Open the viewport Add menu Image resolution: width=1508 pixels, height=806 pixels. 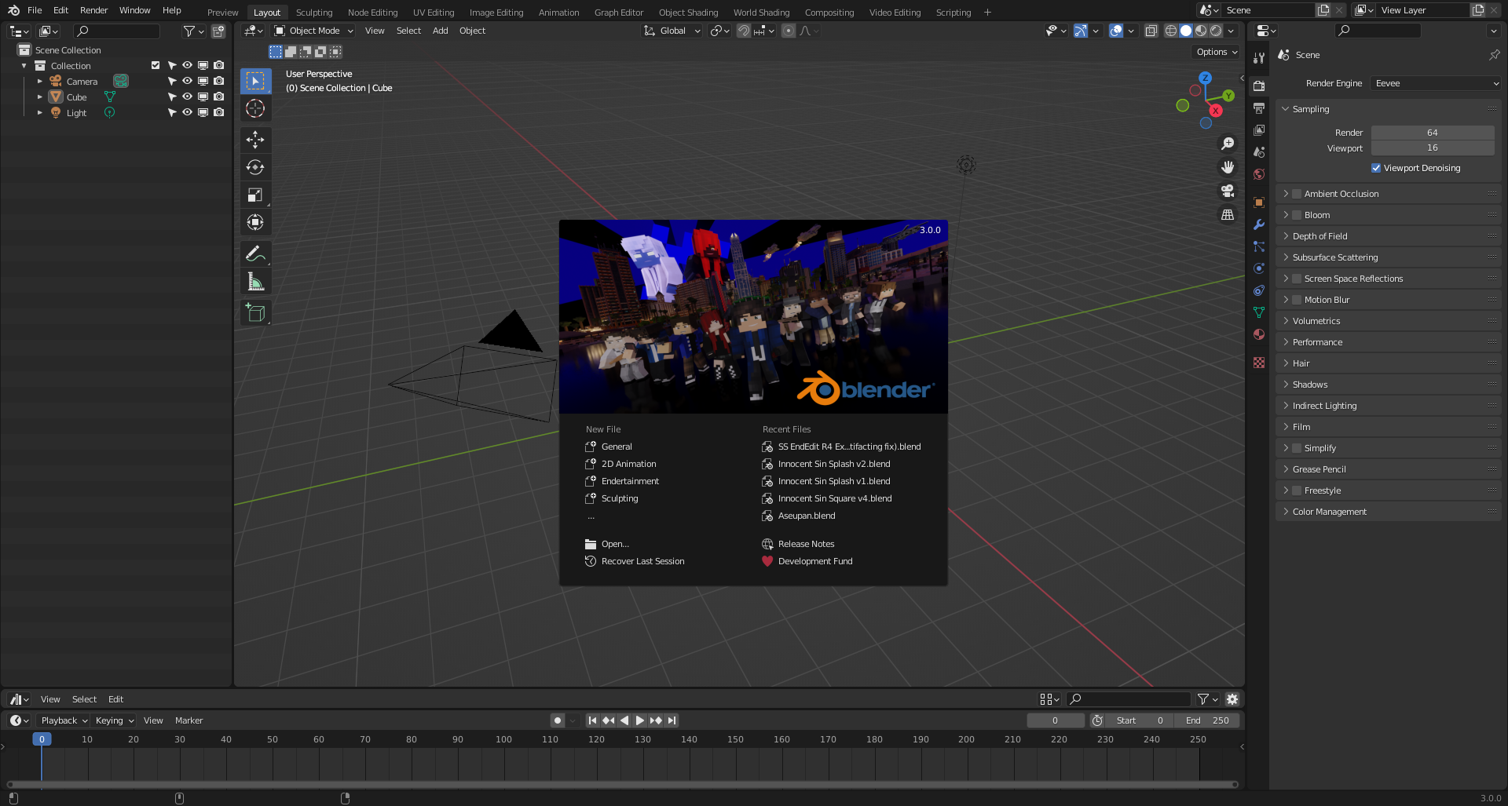pos(440,31)
